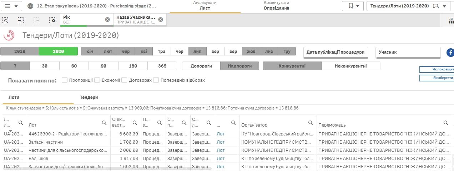
Task: Search in the Очік… варт… column
Action: click(x=135, y=123)
